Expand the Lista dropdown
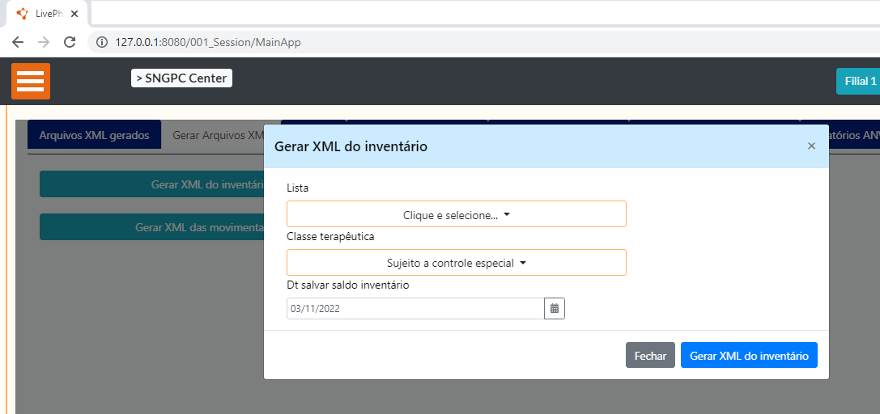880x414 pixels. tap(456, 214)
